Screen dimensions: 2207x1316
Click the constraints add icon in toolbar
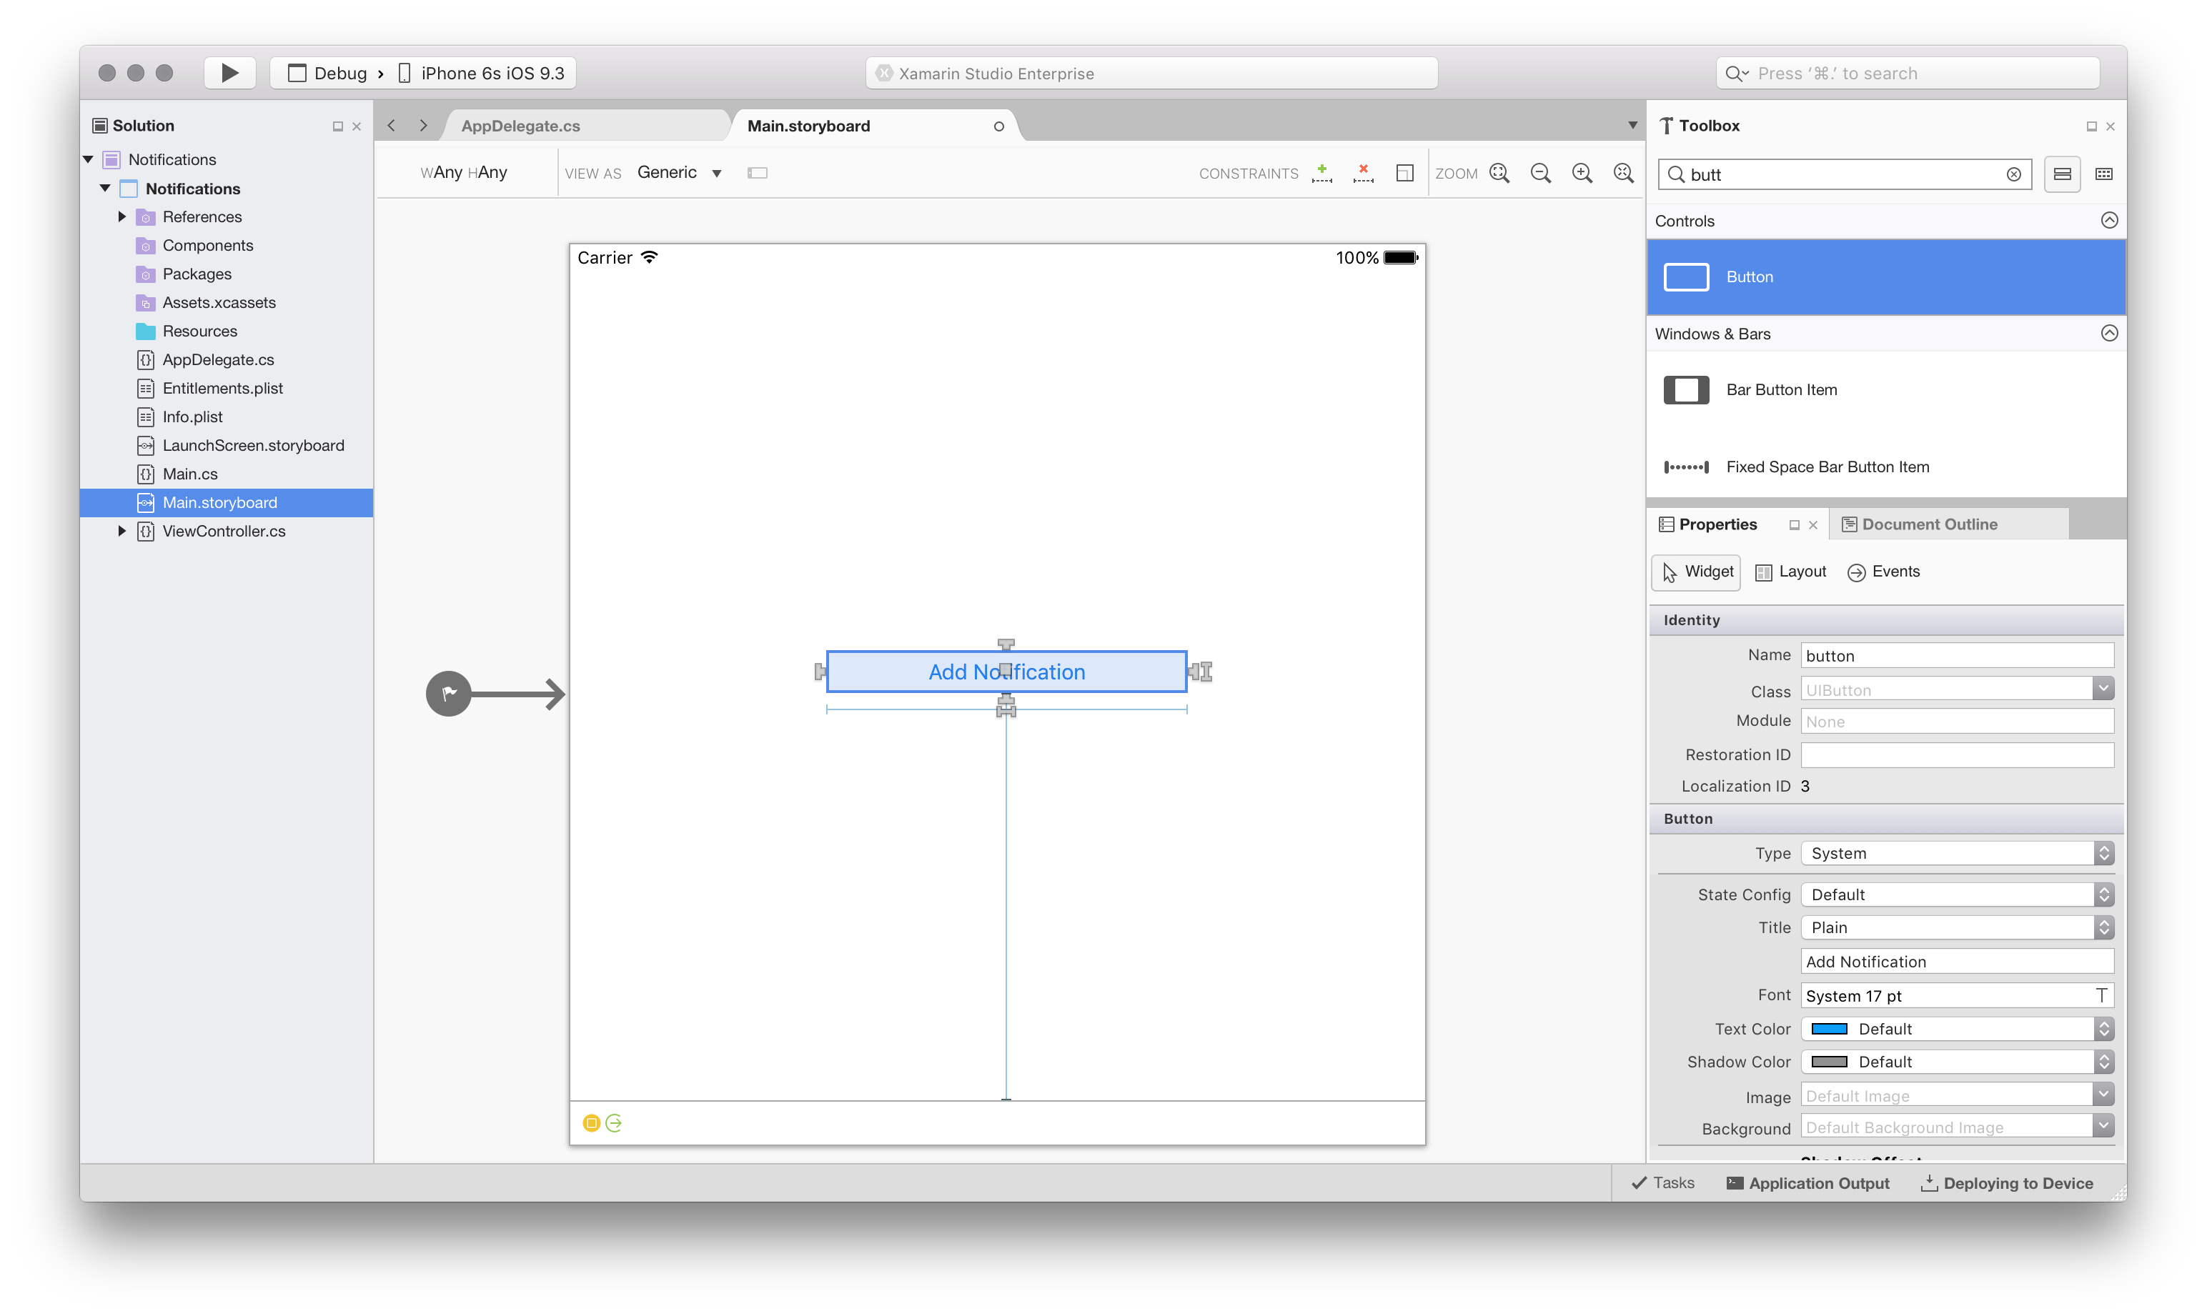coord(1321,174)
